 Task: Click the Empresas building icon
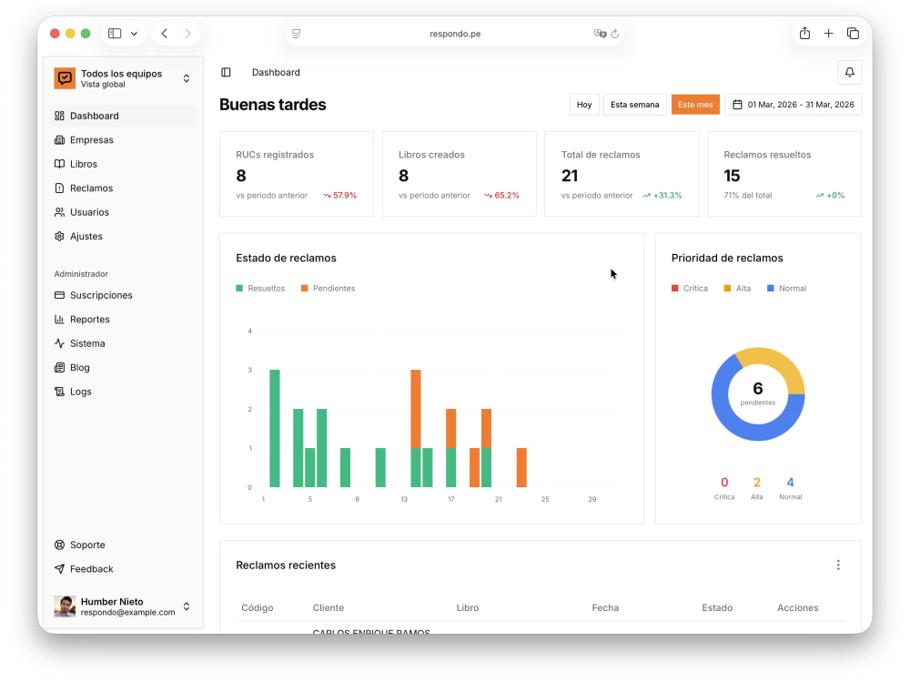point(59,140)
